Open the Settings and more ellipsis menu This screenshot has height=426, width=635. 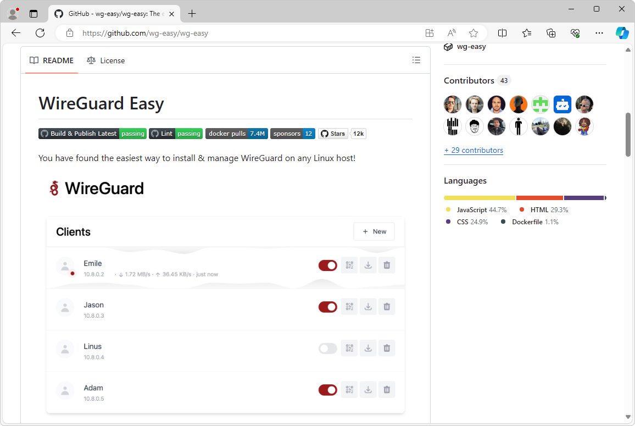599,33
